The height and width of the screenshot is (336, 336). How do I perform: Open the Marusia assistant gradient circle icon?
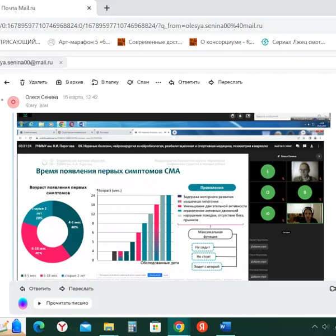pos(23,303)
